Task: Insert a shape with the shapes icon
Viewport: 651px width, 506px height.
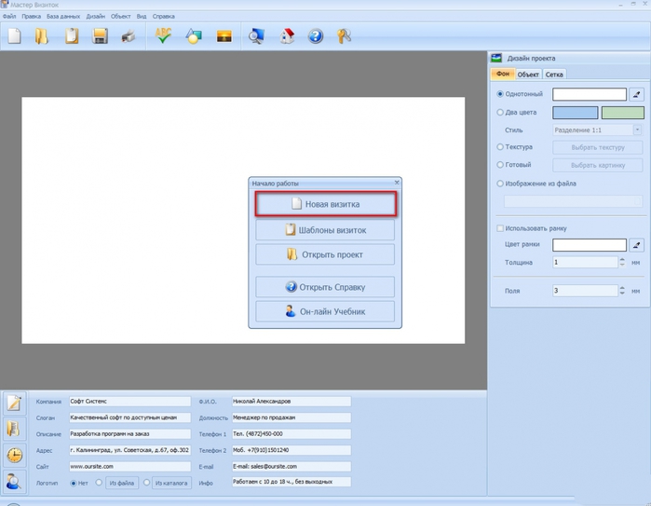Action: coord(194,36)
